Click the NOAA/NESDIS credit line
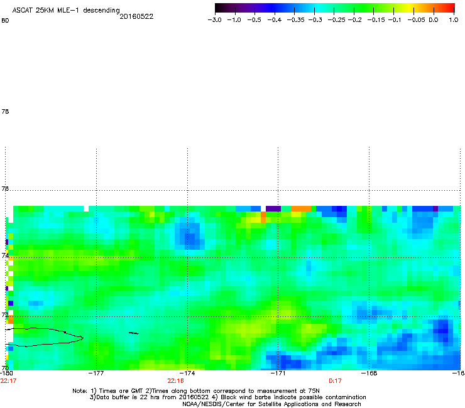Screen dimensions: 465x408 tap(271, 404)
